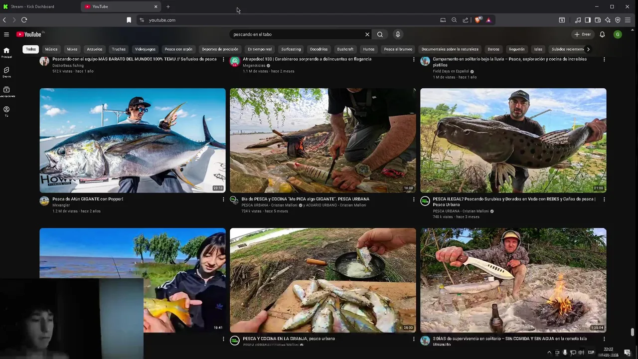
Task: Open Meganoticias channel link
Action: coord(254,65)
